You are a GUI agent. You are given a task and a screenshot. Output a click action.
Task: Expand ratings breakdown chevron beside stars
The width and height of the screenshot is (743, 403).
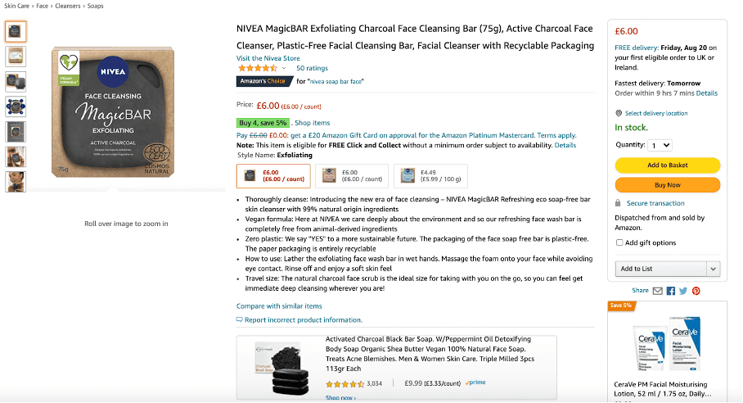282,69
